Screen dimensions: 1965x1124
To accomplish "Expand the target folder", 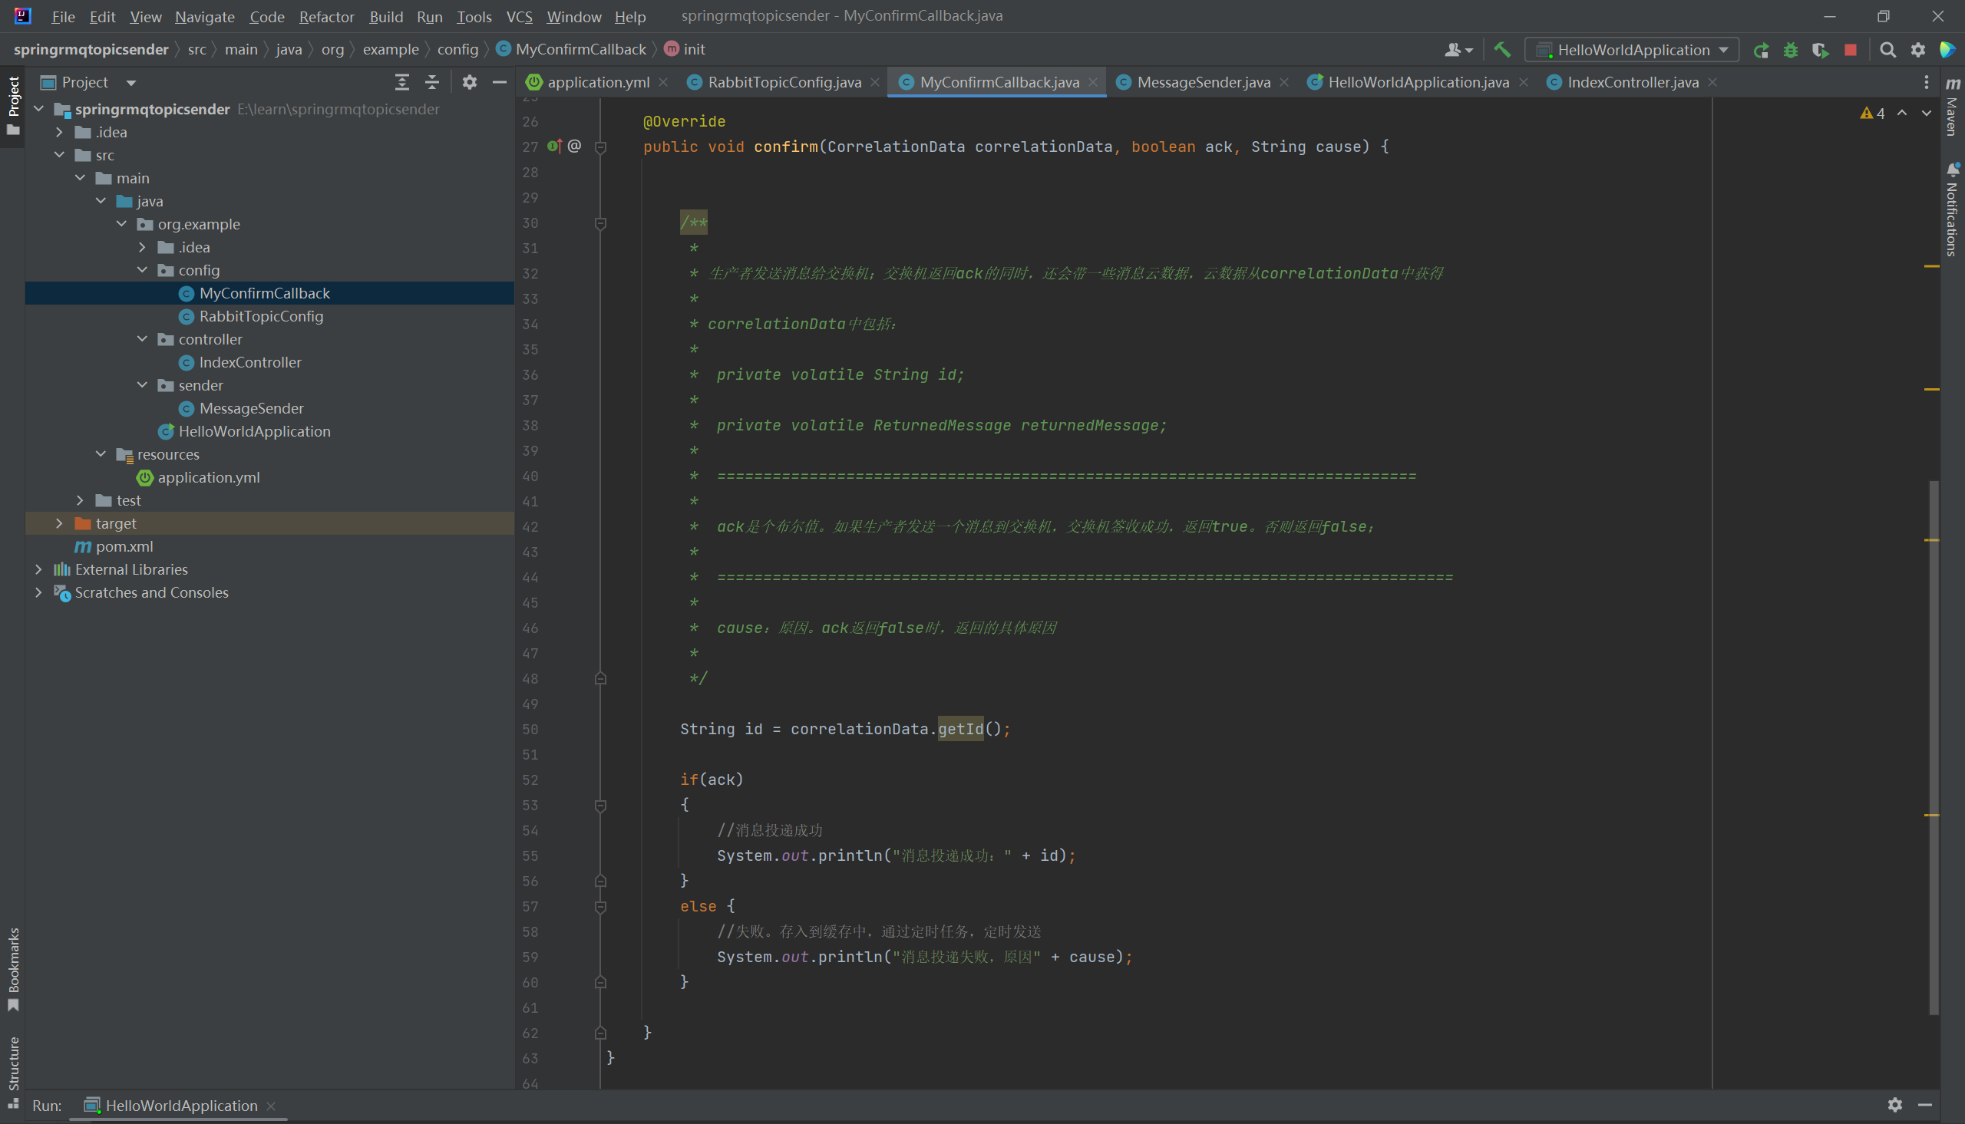I will tap(59, 523).
